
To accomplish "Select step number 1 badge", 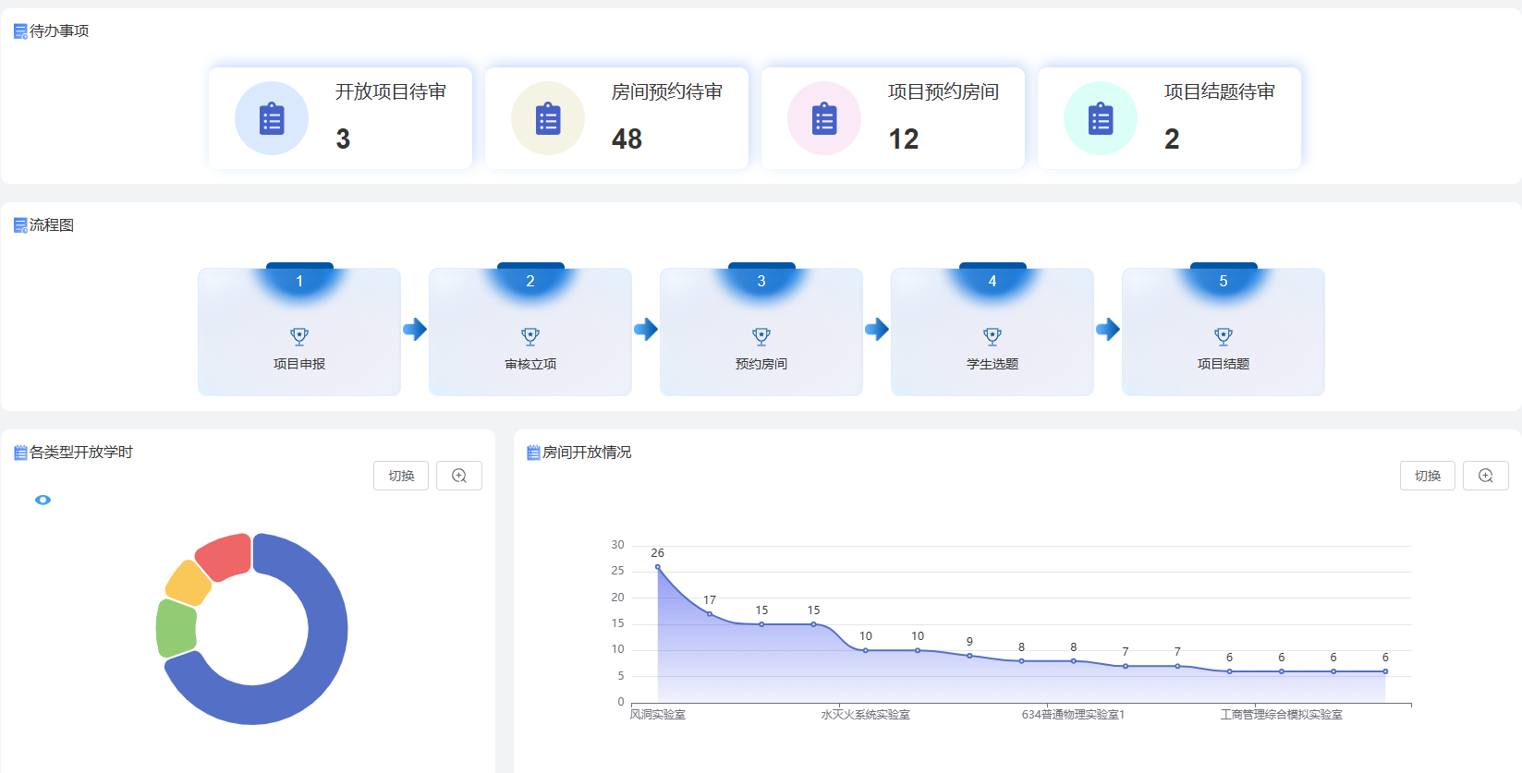I will [299, 282].
